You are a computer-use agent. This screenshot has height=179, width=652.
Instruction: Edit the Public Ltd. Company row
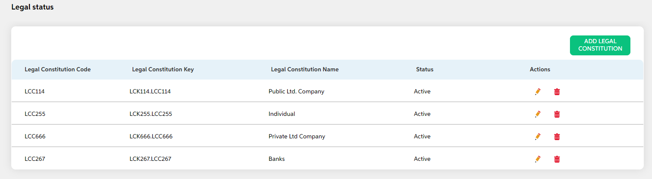coord(538,92)
